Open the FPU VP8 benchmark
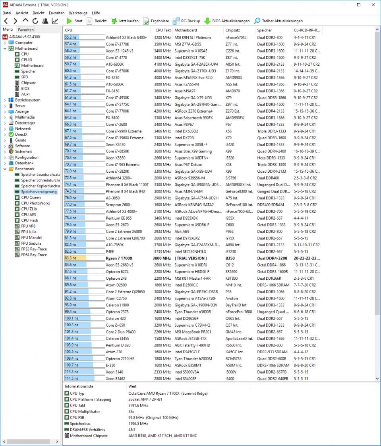 25,226
